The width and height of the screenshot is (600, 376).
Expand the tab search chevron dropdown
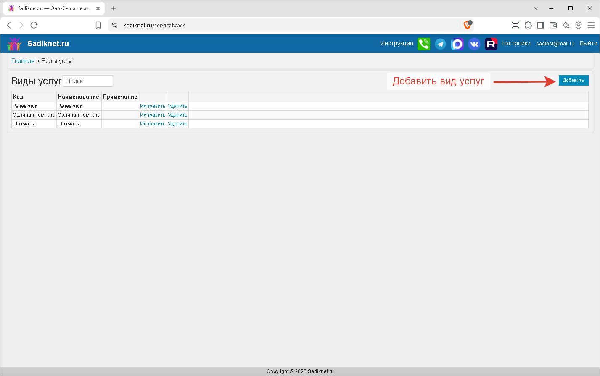(536, 8)
